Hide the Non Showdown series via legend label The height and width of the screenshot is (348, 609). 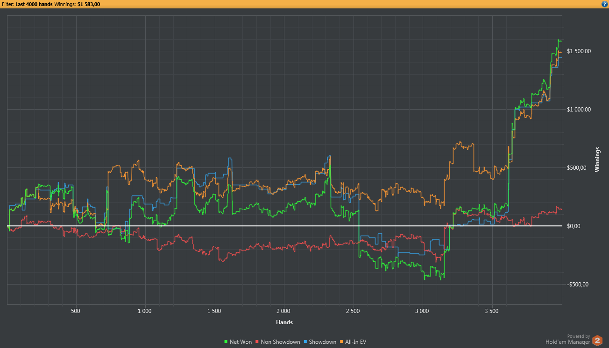pos(280,342)
